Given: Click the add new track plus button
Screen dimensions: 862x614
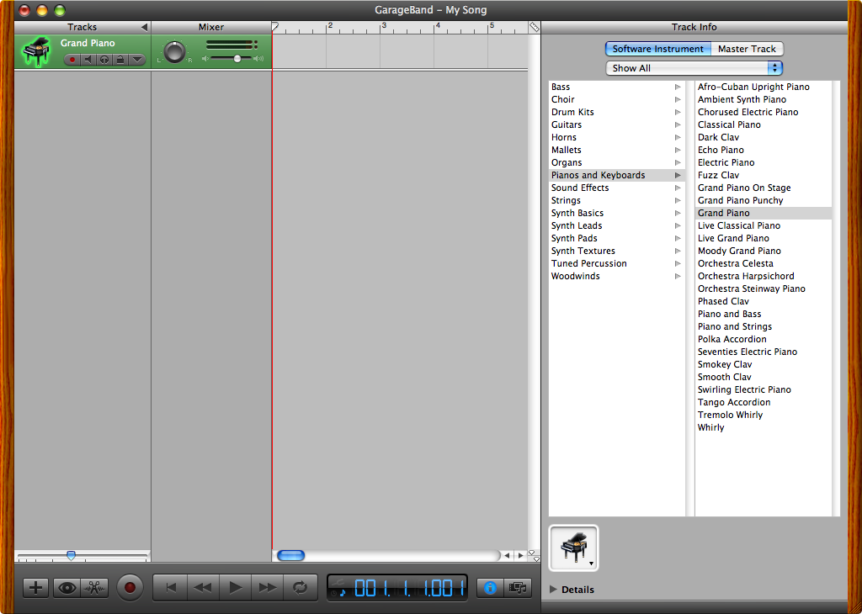Looking at the screenshot, I should pos(35,588).
